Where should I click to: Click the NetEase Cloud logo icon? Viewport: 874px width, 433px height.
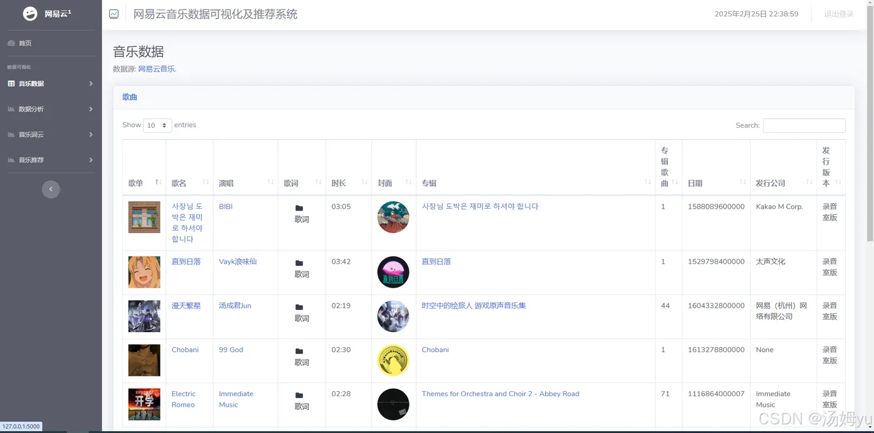pos(30,14)
